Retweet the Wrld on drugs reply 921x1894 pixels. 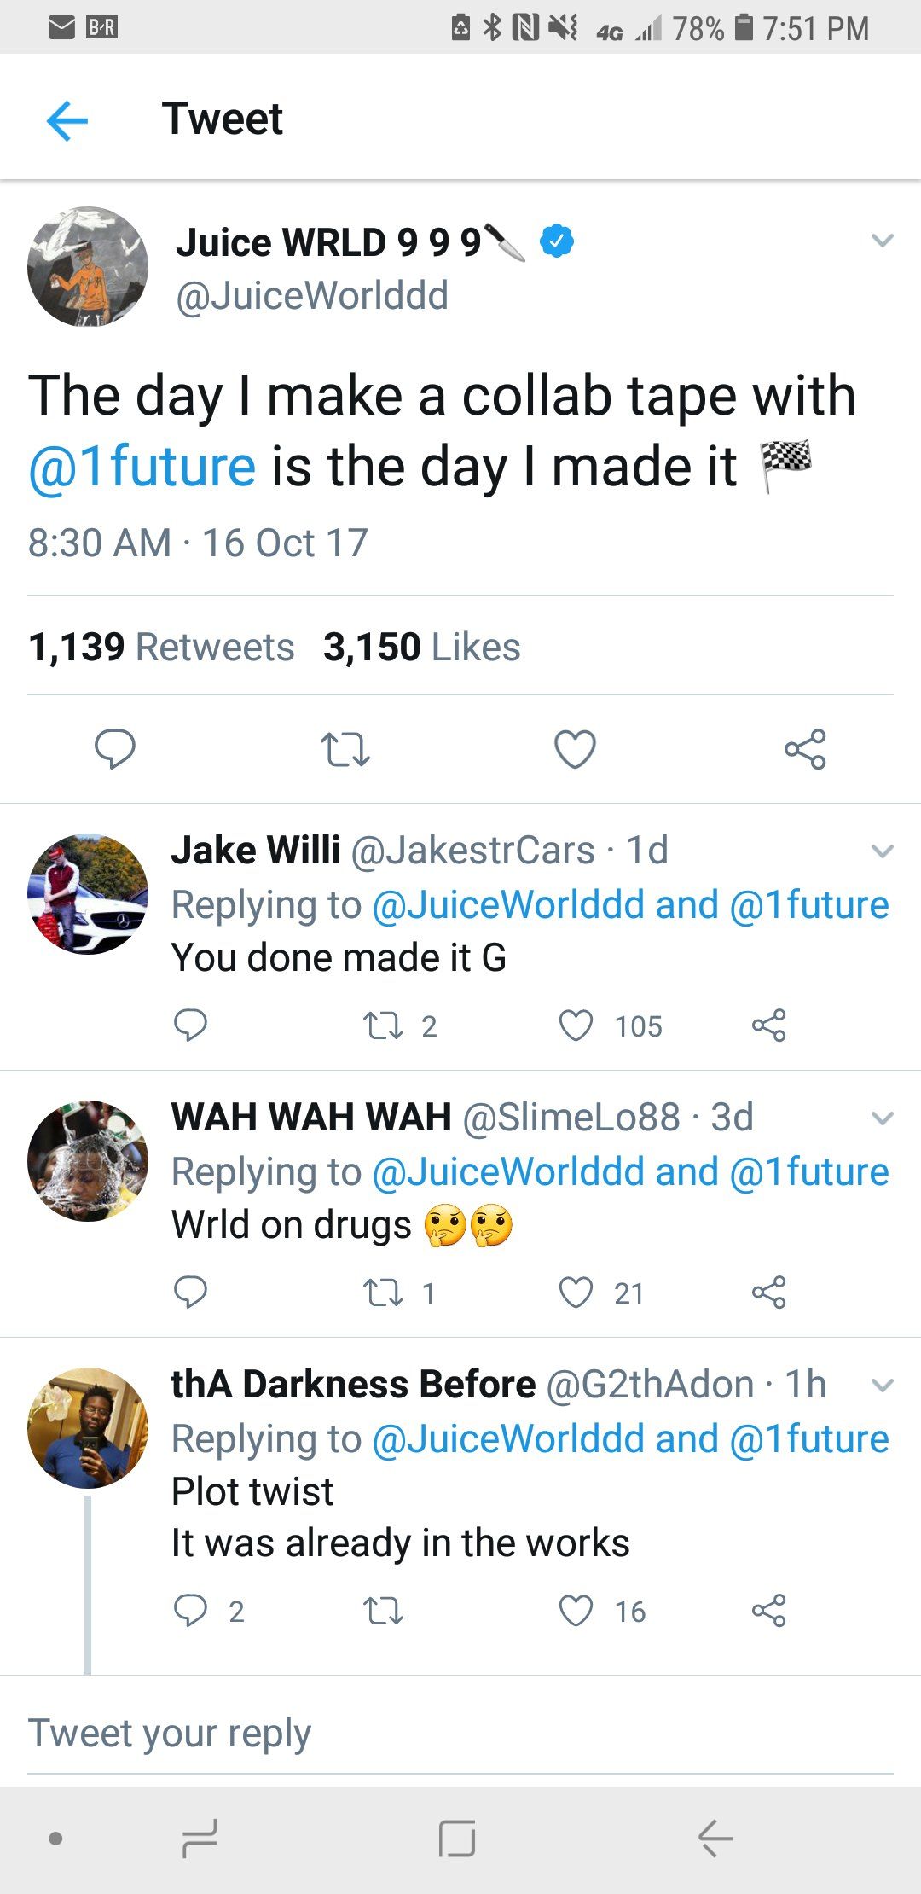[x=385, y=1293]
